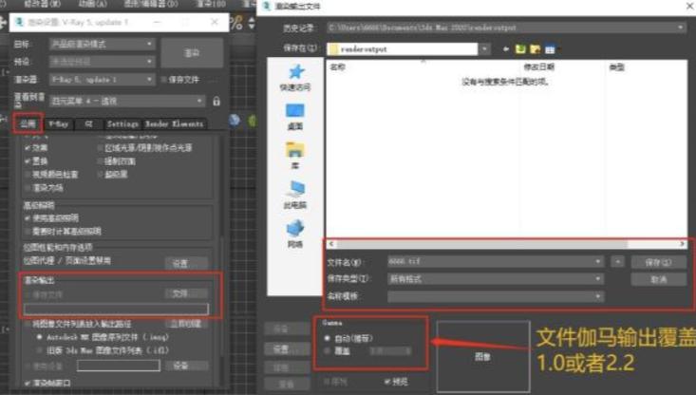Click the This PC sidebar icon
Viewport: 696px width, 395px height.
(295, 194)
